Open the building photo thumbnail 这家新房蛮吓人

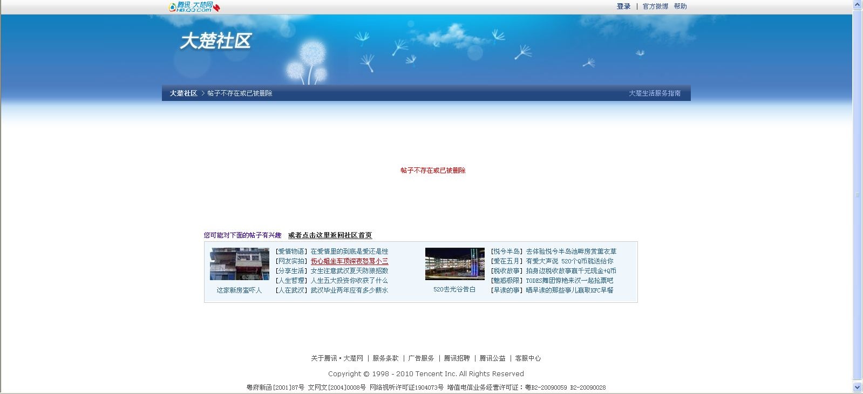[239, 264]
